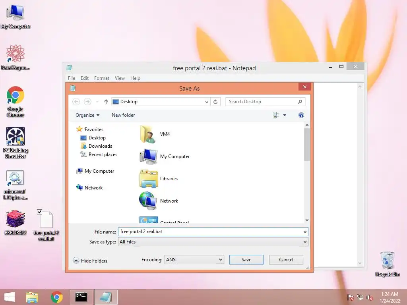The height and width of the screenshot is (305, 407).
Task: Uncheck the free portal 2 real.bat checkbox
Action: pyautogui.click(x=39, y=212)
